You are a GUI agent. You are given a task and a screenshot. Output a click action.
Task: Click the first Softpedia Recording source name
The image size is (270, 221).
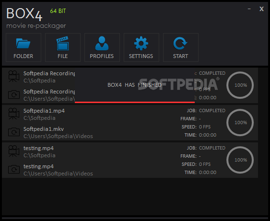click(49, 73)
